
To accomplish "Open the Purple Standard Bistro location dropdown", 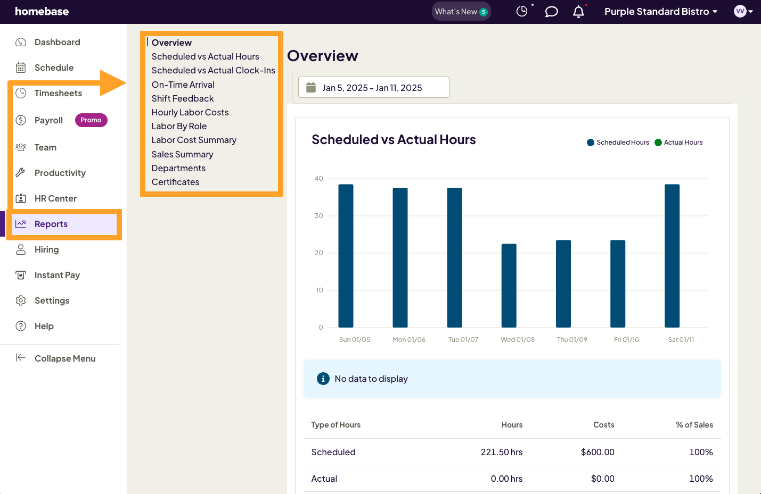I will point(660,11).
